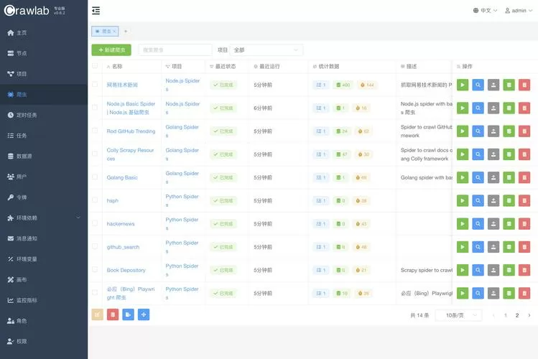Delete the hackernews spider with its red button

click(524, 223)
